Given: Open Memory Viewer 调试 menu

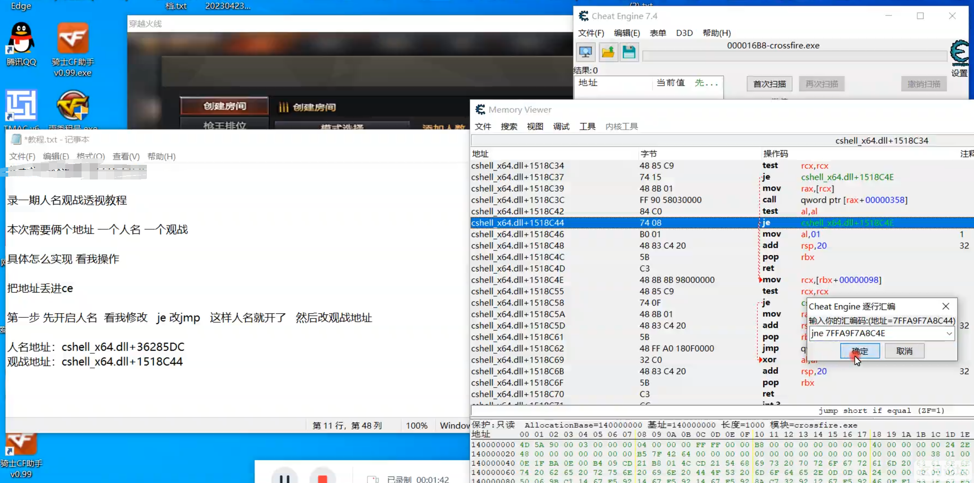Looking at the screenshot, I should coord(561,126).
